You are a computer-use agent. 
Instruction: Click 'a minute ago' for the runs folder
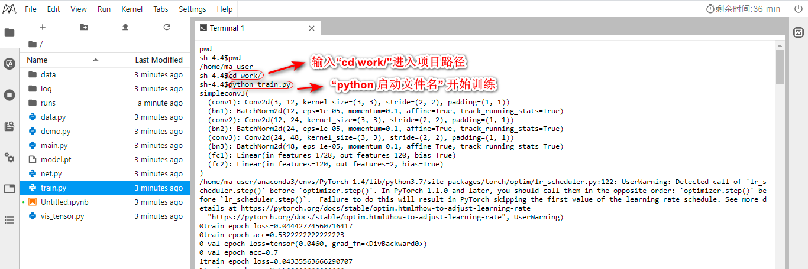(x=160, y=103)
